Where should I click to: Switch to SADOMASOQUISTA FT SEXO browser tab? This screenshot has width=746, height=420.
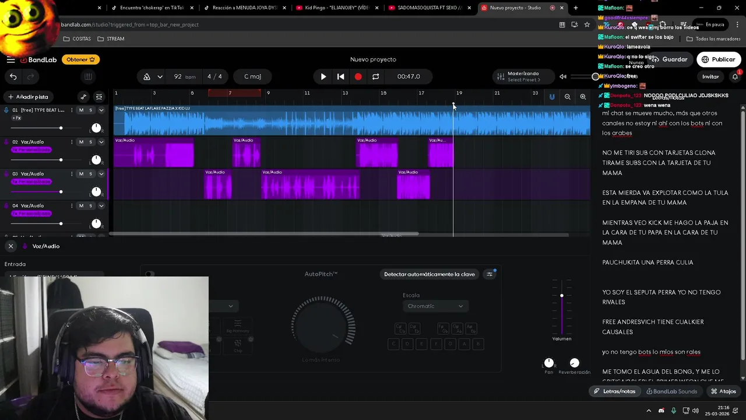[430, 8]
